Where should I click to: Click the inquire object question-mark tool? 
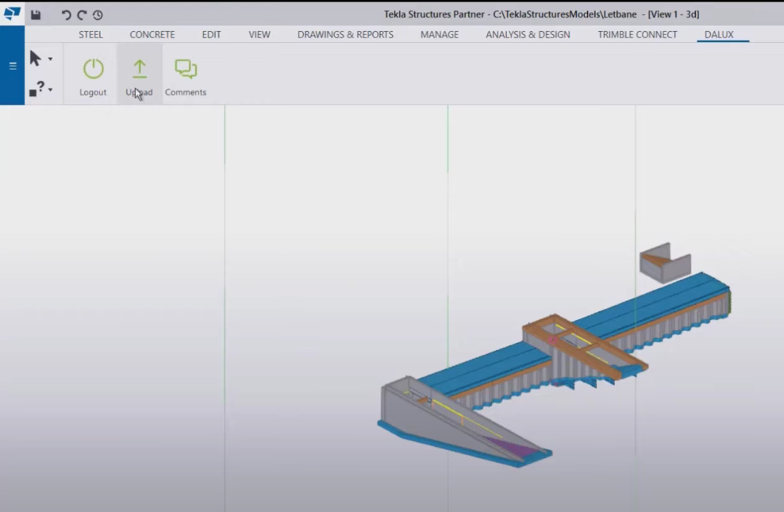tap(37, 89)
